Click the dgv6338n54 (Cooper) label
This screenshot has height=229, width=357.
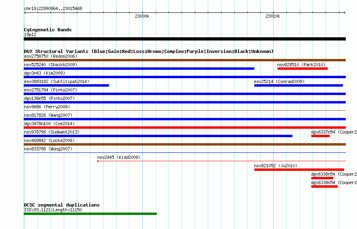coord(334,174)
